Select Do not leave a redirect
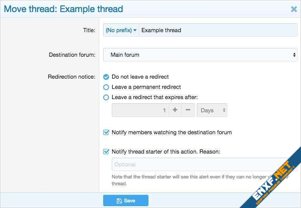301x208 pixels. [106, 77]
